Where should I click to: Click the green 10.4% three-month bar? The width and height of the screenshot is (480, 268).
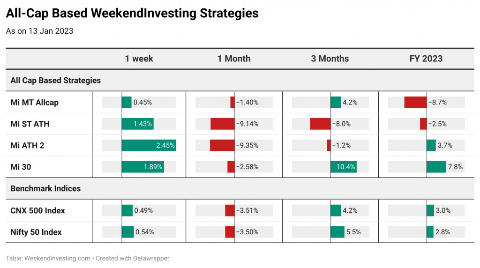click(x=344, y=167)
